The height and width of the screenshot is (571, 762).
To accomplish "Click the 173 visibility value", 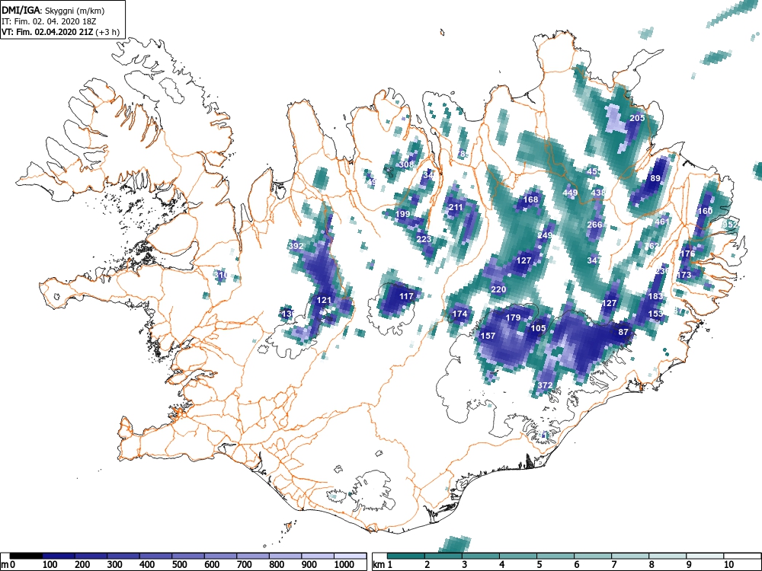I will (x=684, y=275).
